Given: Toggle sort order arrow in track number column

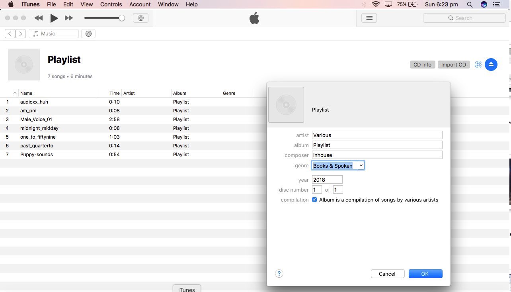Looking at the screenshot, I should tap(15, 93).
